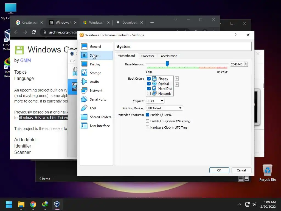Open File Explorer from the taskbar
Viewport: 281px width, 211px height.
click(21, 204)
